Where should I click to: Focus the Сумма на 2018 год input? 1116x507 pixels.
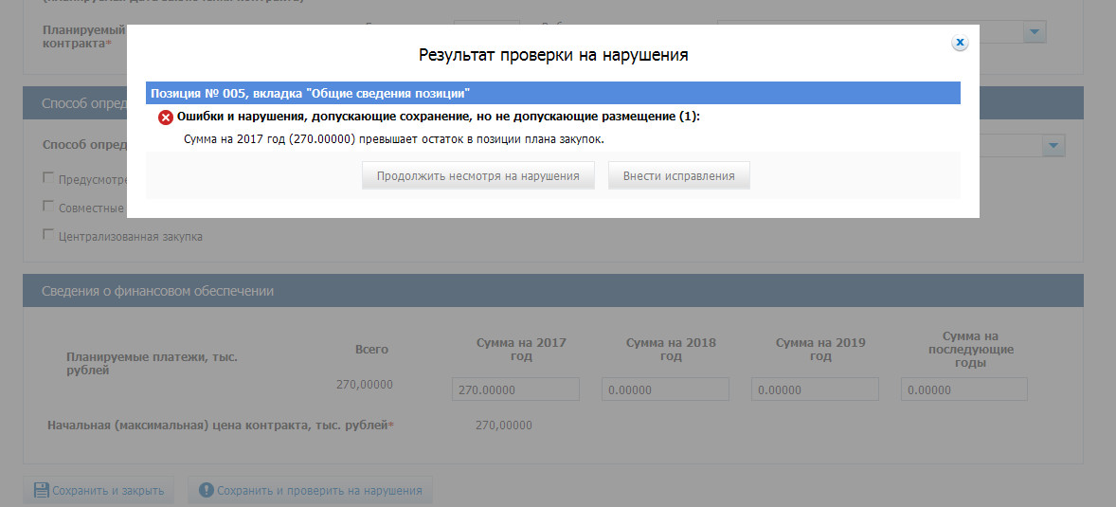665,389
